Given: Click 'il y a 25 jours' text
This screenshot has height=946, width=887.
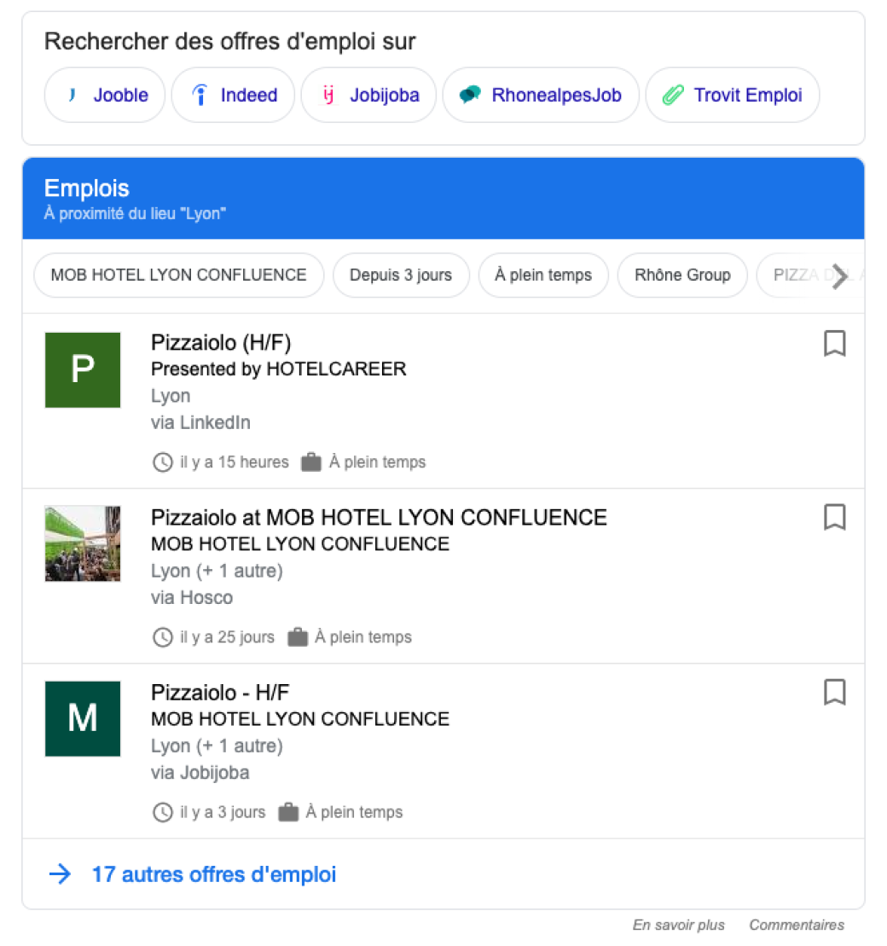Looking at the screenshot, I should 227,637.
